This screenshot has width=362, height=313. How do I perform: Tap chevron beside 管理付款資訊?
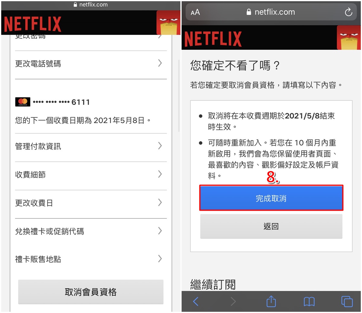160,146
